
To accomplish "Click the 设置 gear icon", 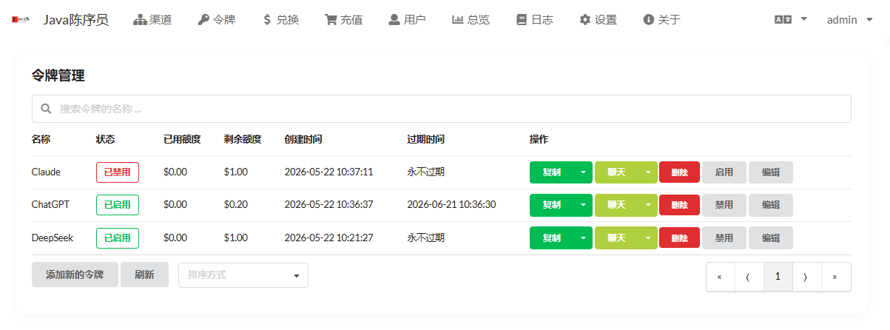I will coord(585,20).
